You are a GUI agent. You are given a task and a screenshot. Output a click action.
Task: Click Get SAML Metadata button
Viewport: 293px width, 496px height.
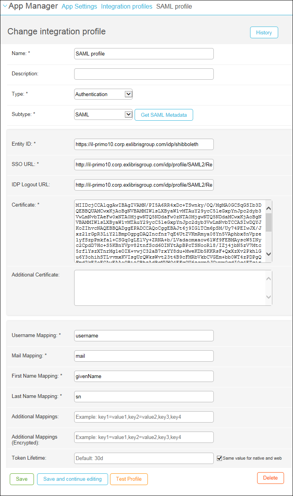click(x=164, y=115)
